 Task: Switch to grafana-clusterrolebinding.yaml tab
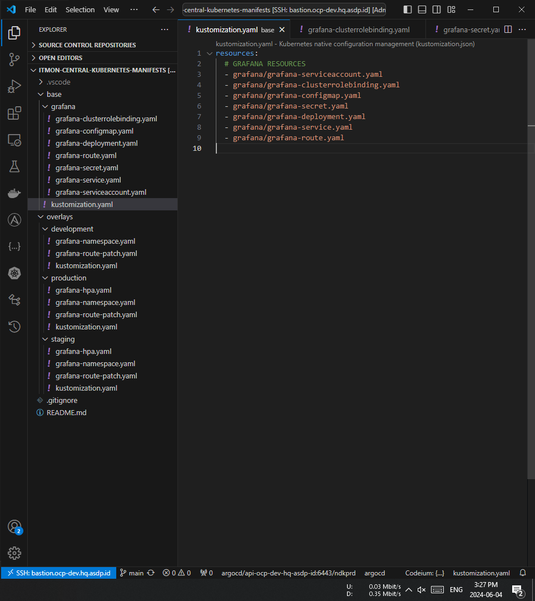tap(358, 29)
